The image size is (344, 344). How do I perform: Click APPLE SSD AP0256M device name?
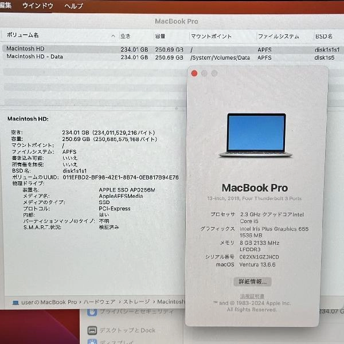pyautogui.click(x=127, y=190)
